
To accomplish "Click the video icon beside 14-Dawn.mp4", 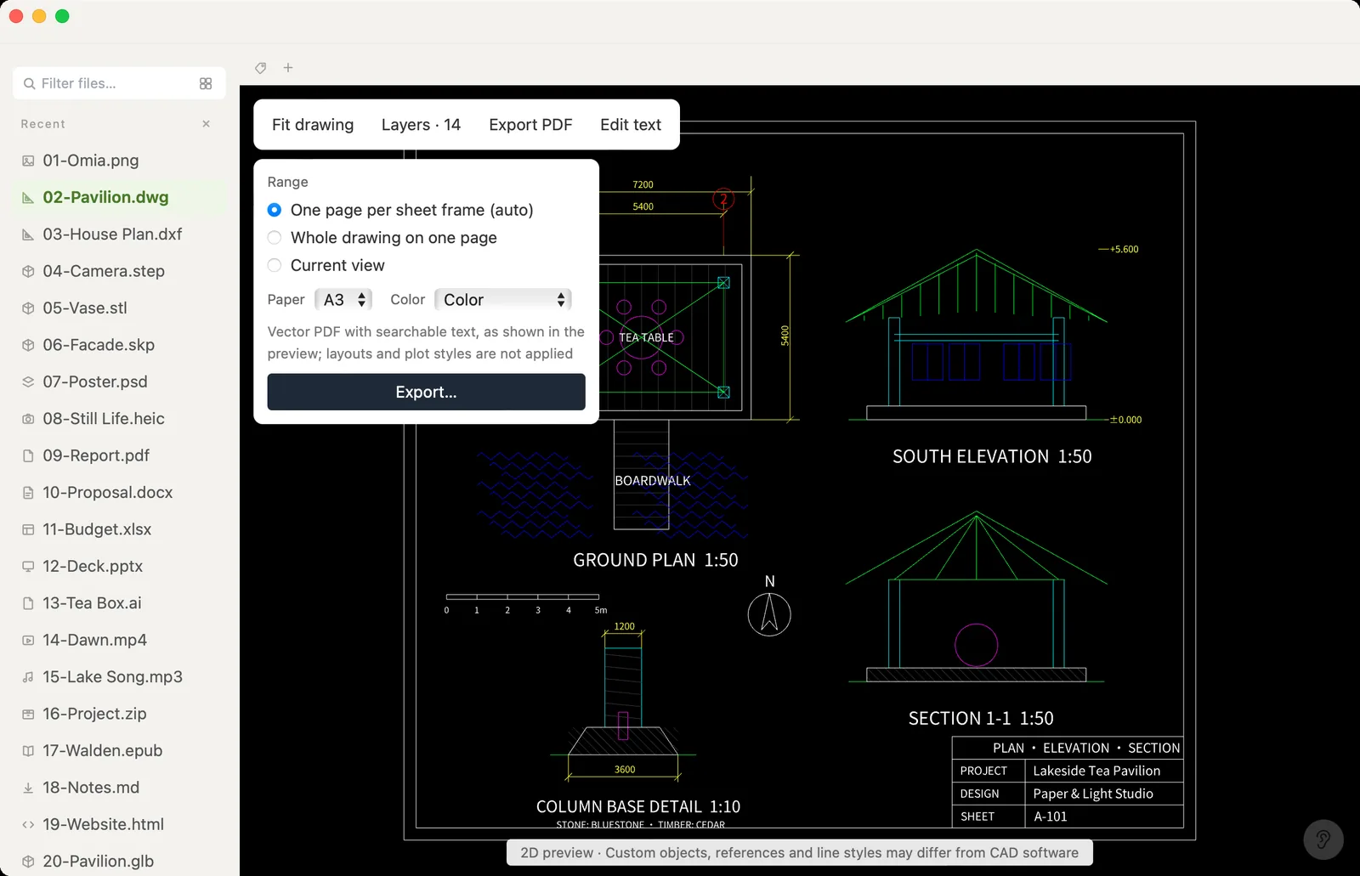I will point(28,640).
